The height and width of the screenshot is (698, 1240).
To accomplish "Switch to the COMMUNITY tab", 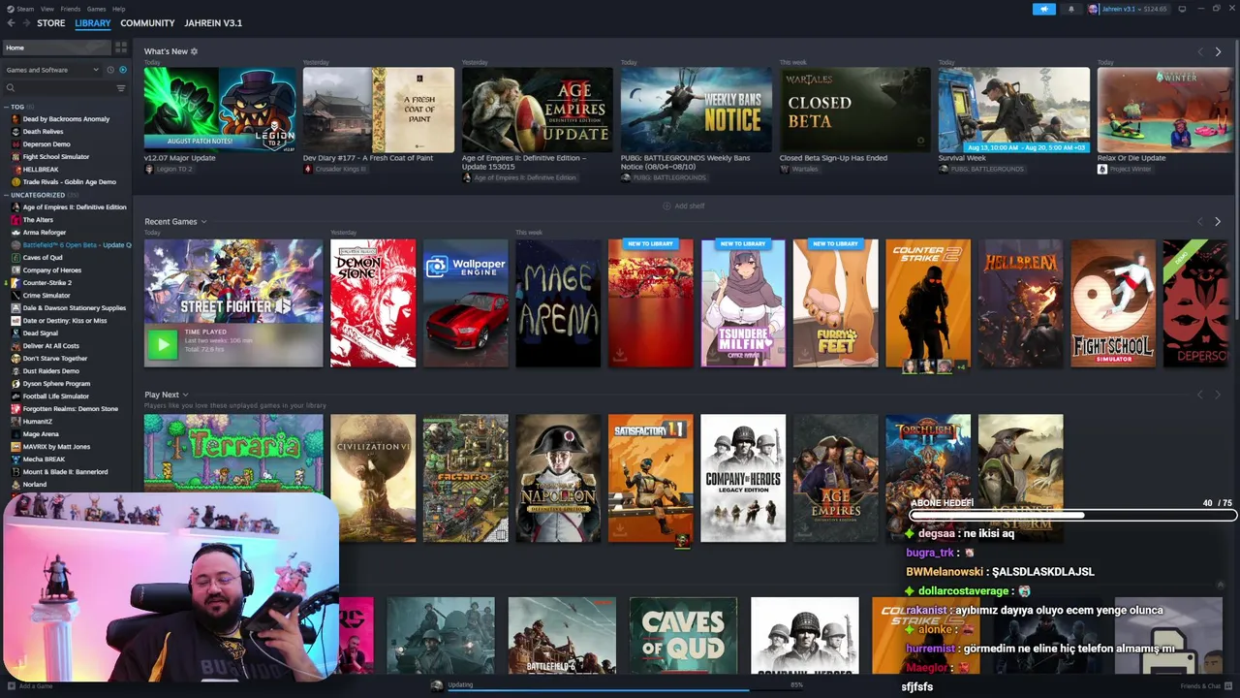I will (x=147, y=23).
